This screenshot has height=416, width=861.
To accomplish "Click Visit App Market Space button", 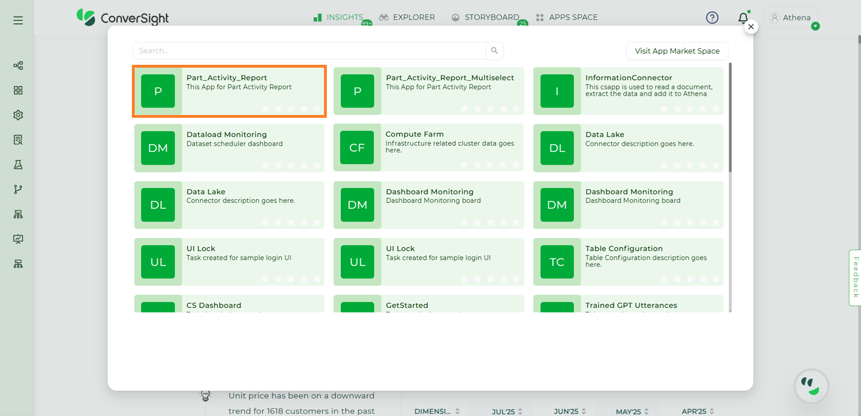I will 677,51.
